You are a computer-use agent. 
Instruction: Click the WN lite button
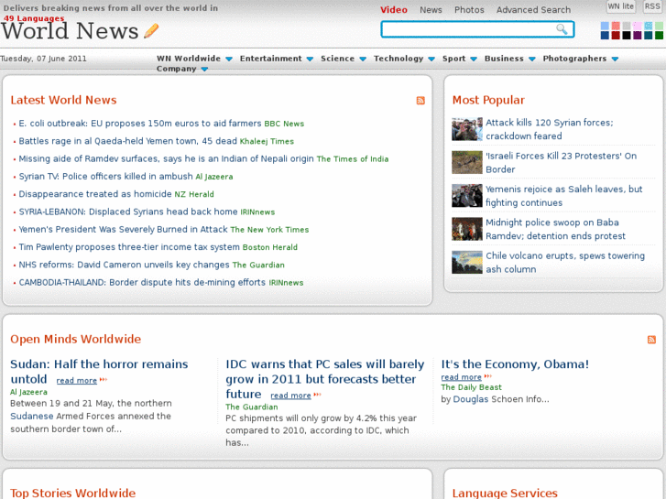[620, 6]
